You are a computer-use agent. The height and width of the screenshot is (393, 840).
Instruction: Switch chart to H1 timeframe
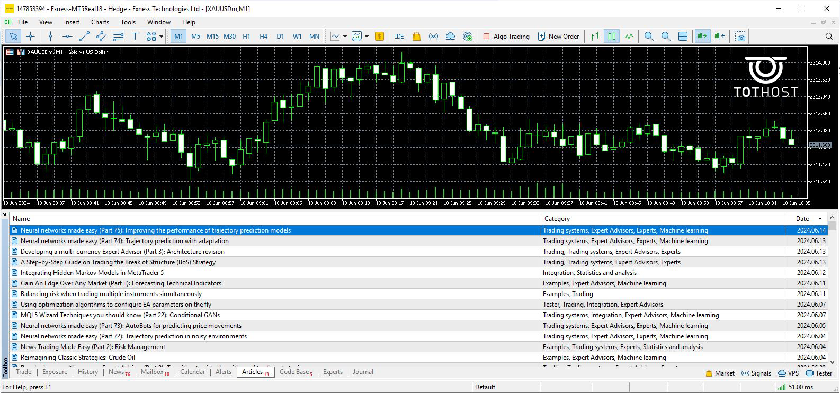(x=246, y=36)
